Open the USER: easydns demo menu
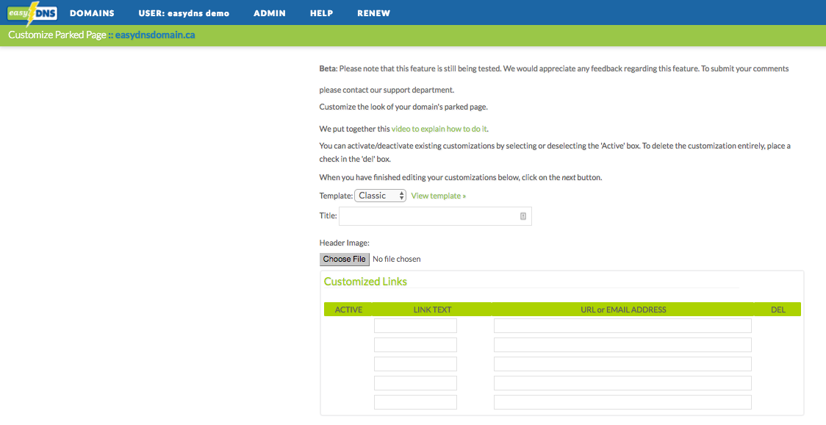The image size is (826, 425). pos(184,13)
